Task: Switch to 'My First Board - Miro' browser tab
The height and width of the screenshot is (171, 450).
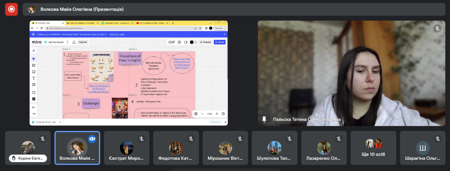Action: pyautogui.click(x=47, y=23)
